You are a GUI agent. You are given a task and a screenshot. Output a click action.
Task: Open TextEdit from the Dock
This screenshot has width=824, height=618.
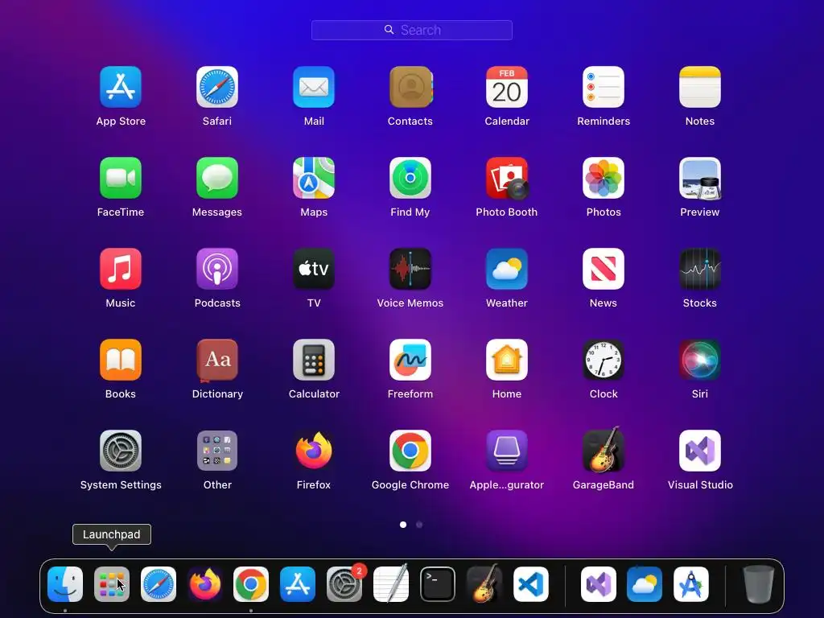pyautogui.click(x=390, y=583)
